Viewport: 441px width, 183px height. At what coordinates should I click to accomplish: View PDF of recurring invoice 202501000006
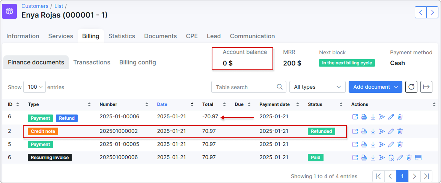pos(364,158)
